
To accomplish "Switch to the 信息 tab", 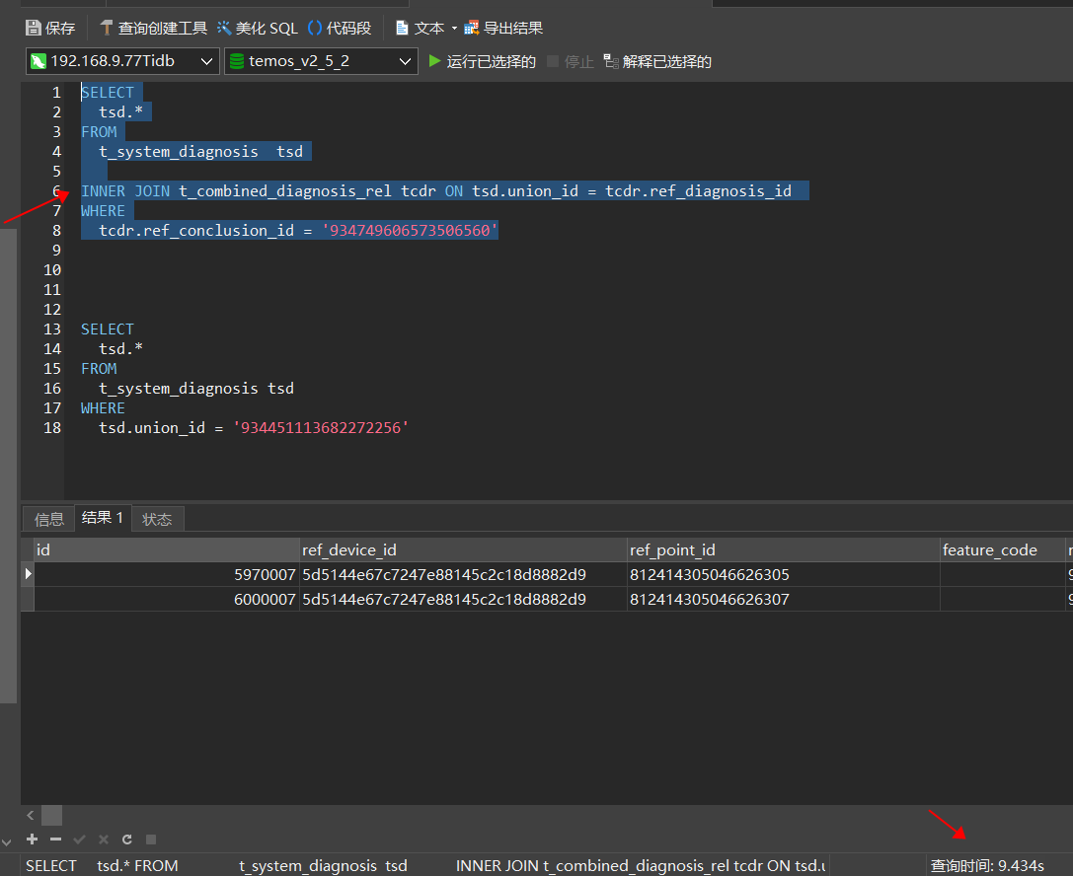I will pyautogui.click(x=48, y=519).
